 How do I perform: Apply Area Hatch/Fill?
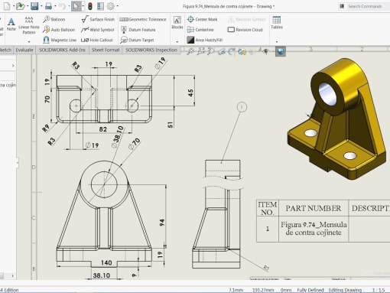coord(205,40)
